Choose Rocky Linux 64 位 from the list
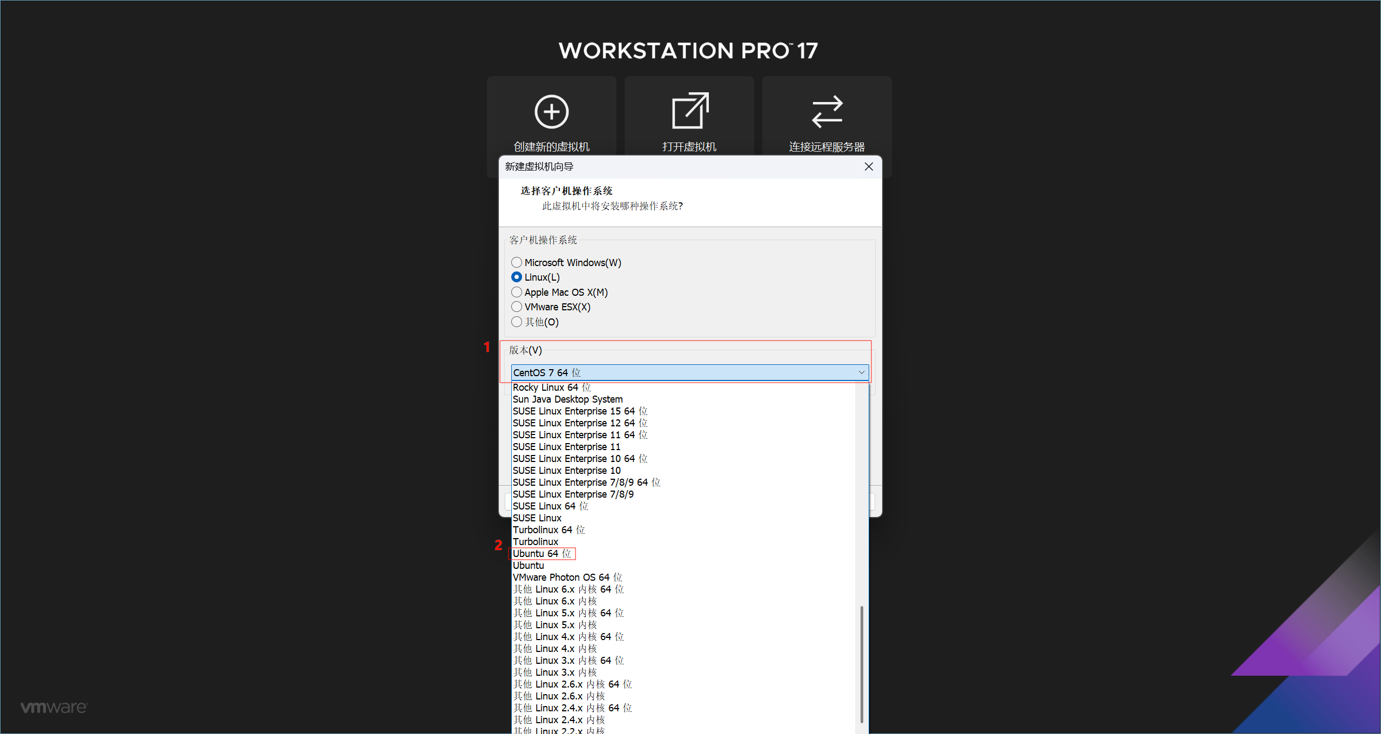 683,388
